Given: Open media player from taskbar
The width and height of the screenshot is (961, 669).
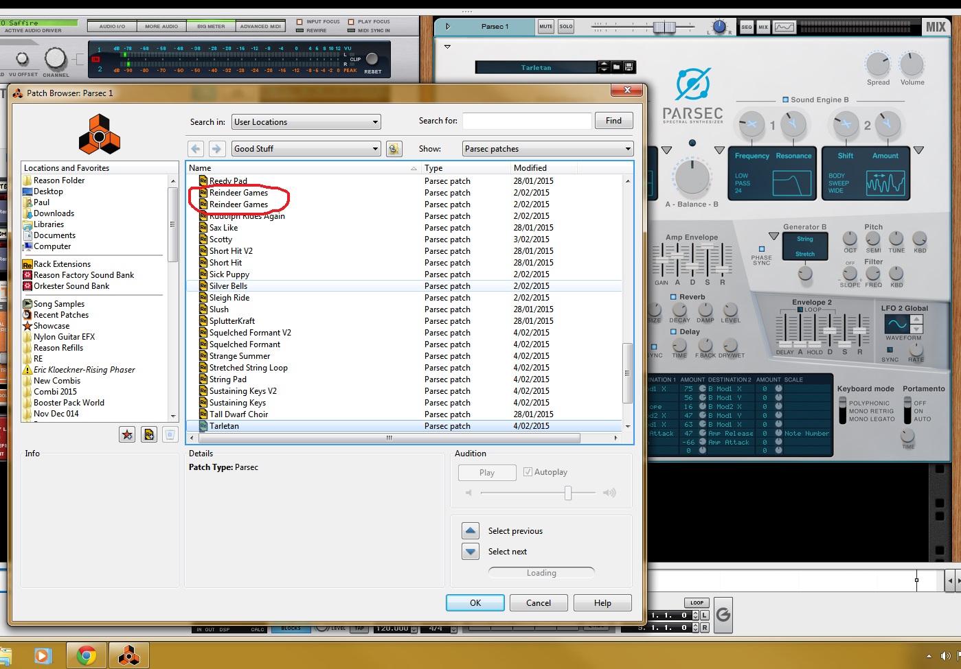Looking at the screenshot, I should tap(43, 656).
